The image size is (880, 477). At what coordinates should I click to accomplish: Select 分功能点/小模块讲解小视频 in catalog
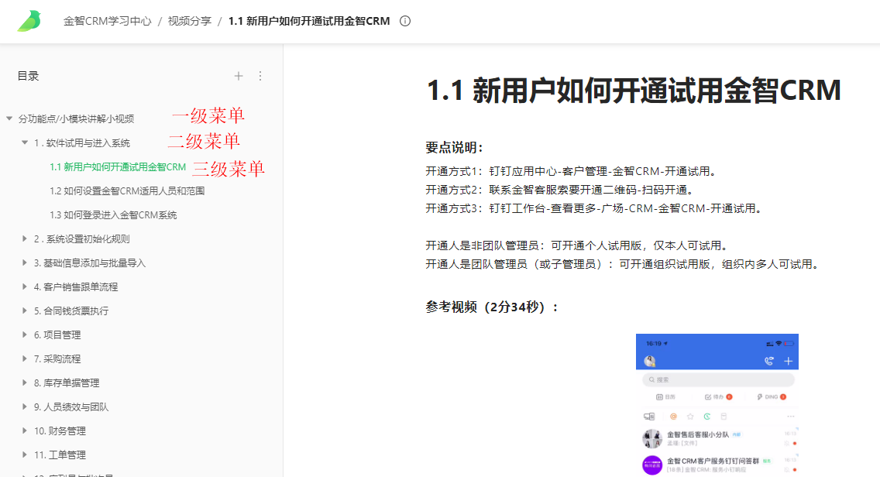(77, 119)
